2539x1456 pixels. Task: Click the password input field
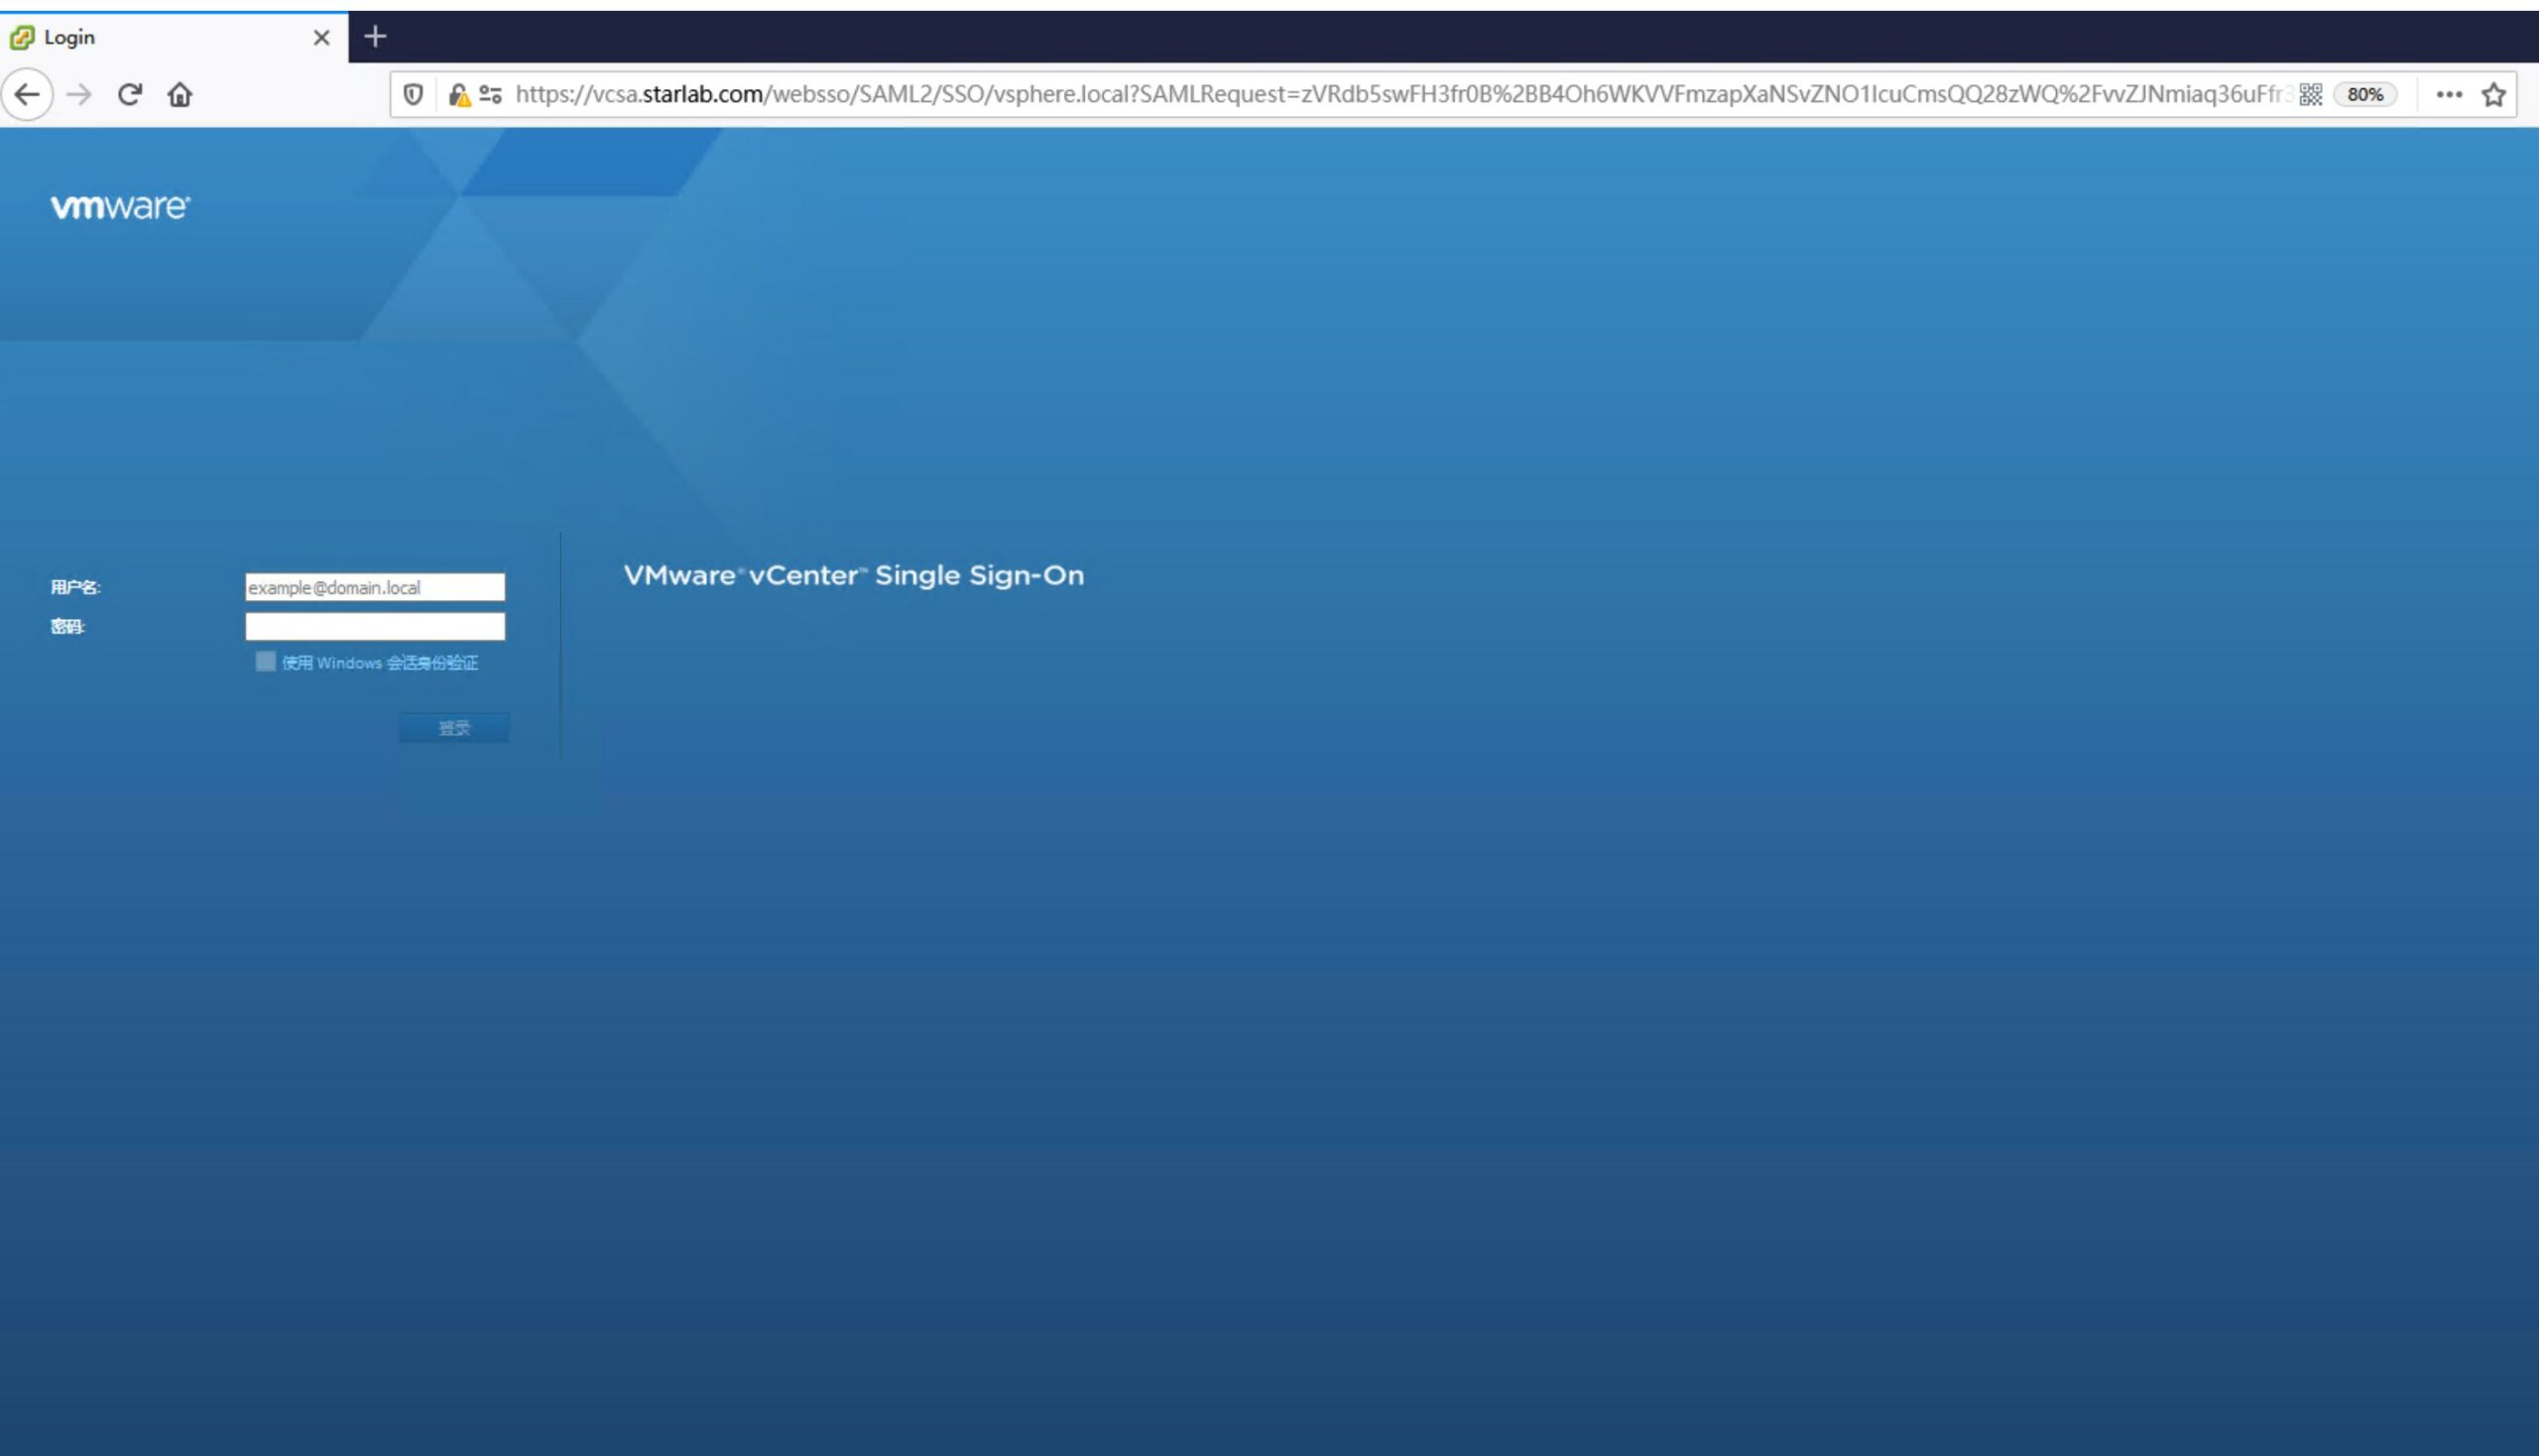click(375, 626)
